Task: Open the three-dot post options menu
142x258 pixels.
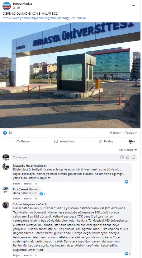Action: click(133, 6)
